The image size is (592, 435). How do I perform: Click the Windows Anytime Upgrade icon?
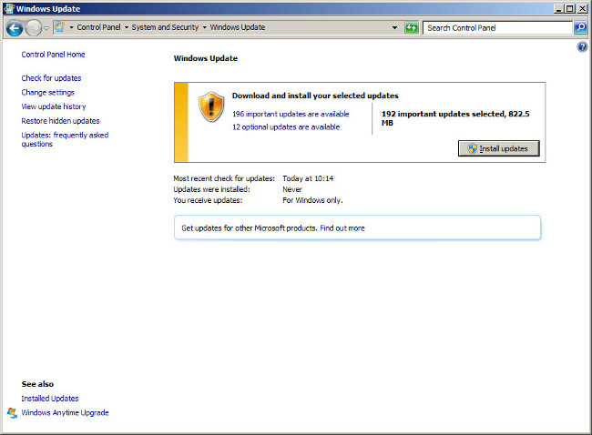[12, 413]
